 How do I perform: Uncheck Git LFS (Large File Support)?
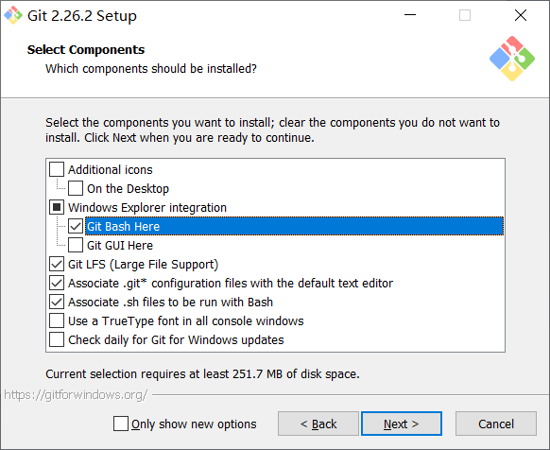[x=57, y=264]
